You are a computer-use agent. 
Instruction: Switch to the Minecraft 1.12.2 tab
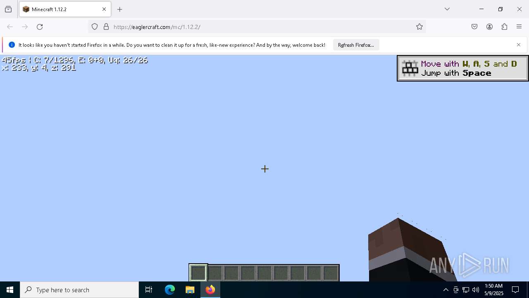tap(65, 9)
